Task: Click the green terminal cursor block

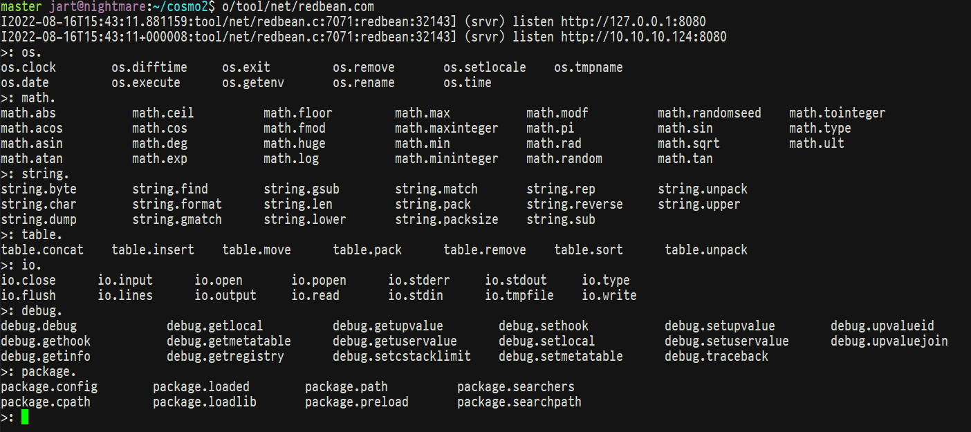Action: tap(25, 417)
